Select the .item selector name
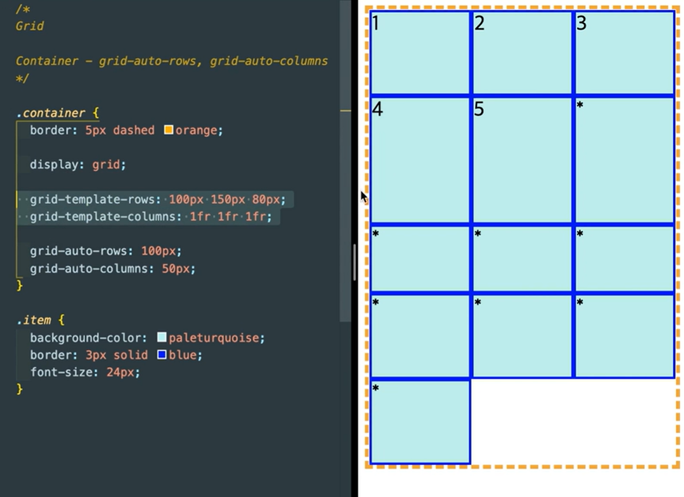The height and width of the screenshot is (497, 684). click(x=36, y=320)
